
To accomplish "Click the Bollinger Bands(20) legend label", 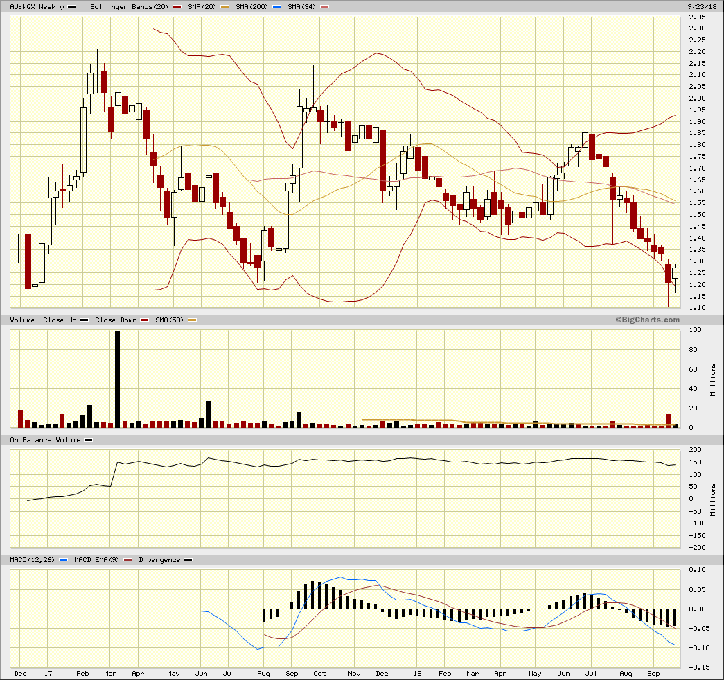I will (x=129, y=6).
